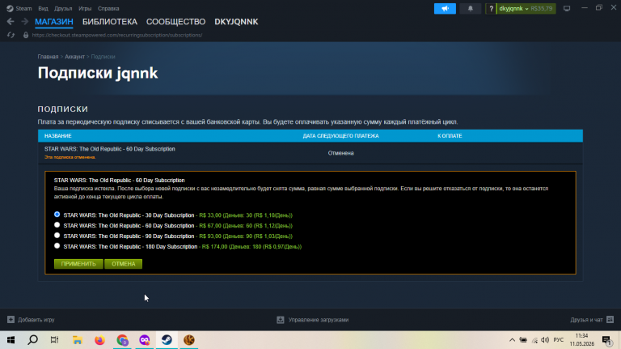Click the wallet balance R$35,79
The image size is (621, 349).
pos(542,8)
